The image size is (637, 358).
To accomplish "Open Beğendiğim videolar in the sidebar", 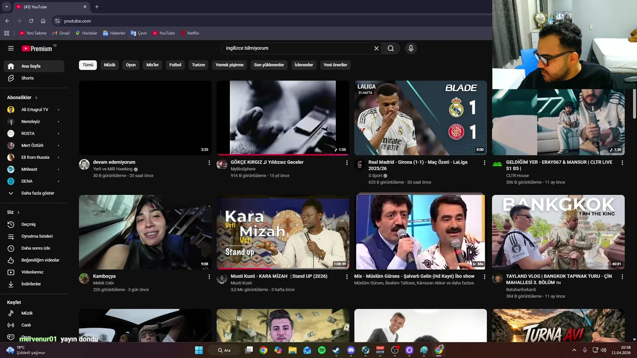I will [x=34, y=260].
